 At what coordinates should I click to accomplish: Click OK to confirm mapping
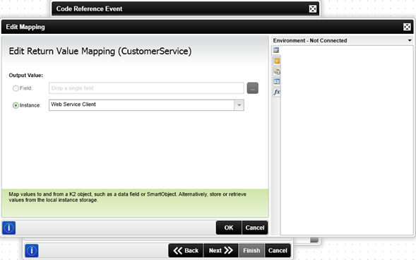pos(229,227)
